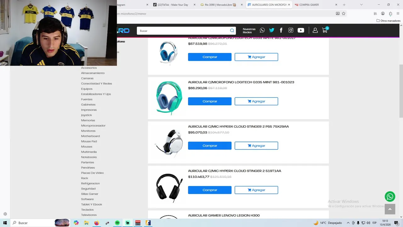
Task: Click the ESP language indicator
Action: tap(375, 223)
